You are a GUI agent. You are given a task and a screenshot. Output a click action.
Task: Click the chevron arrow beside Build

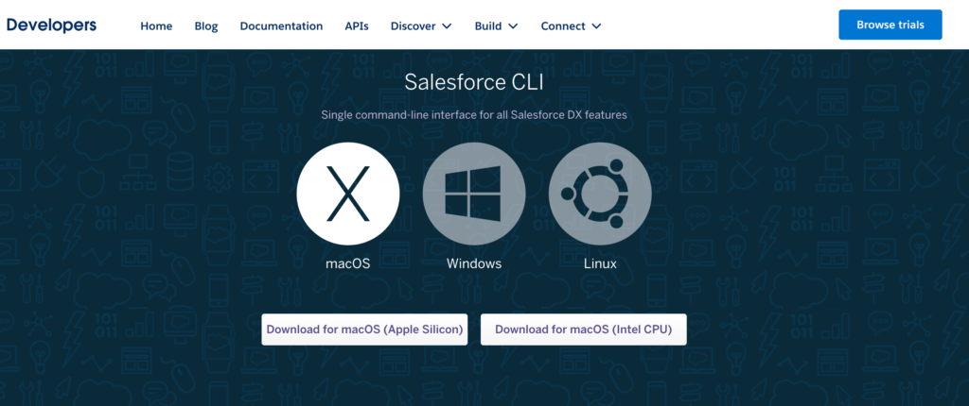pyautogui.click(x=513, y=25)
